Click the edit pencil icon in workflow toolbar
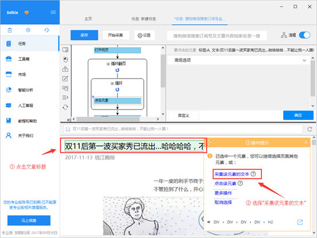317x238 pixels. [x=65, y=79]
